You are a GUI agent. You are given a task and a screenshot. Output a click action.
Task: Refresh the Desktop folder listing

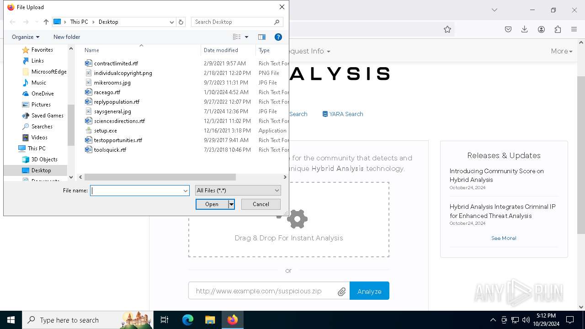tap(181, 22)
